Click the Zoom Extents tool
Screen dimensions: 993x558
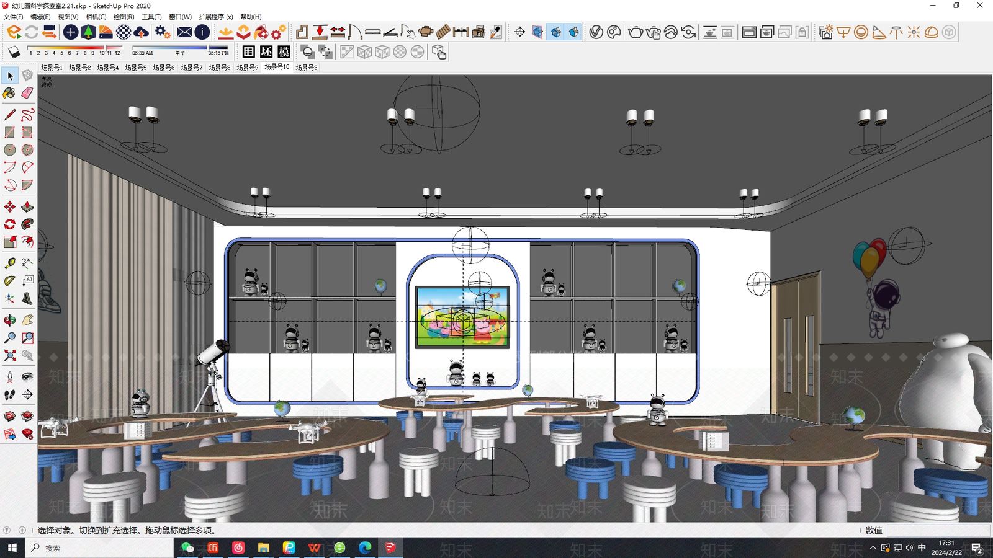tap(10, 355)
